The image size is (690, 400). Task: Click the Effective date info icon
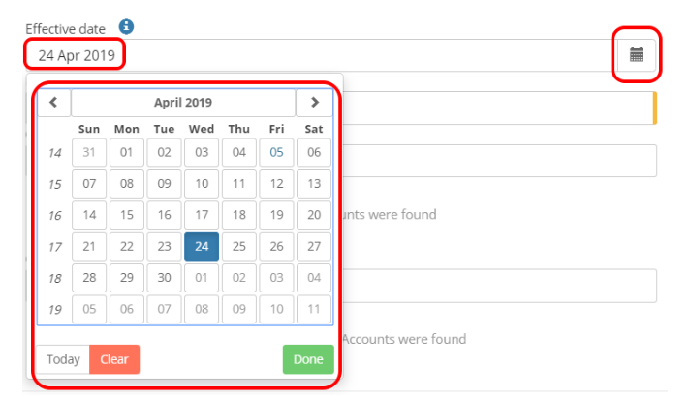point(126,28)
